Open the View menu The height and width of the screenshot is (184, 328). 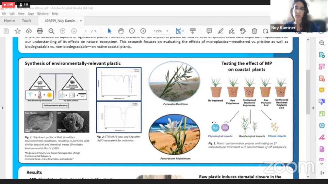click(21, 14)
